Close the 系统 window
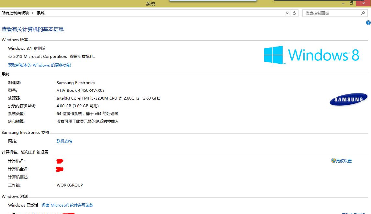Image resolution: width=371 pixels, height=214 pixels. (x=364, y=3)
